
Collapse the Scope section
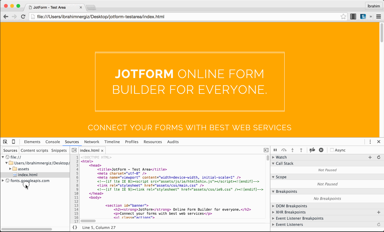point(273,177)
